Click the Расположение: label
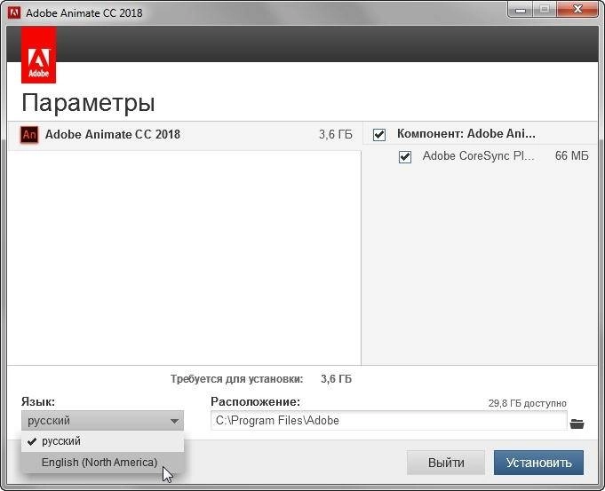 256,402
